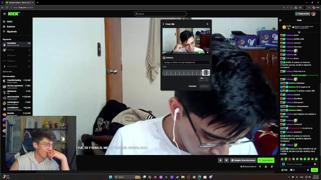The image size is (321, 180).
Task: Cancel the clip creation
Action: (193, 86)
